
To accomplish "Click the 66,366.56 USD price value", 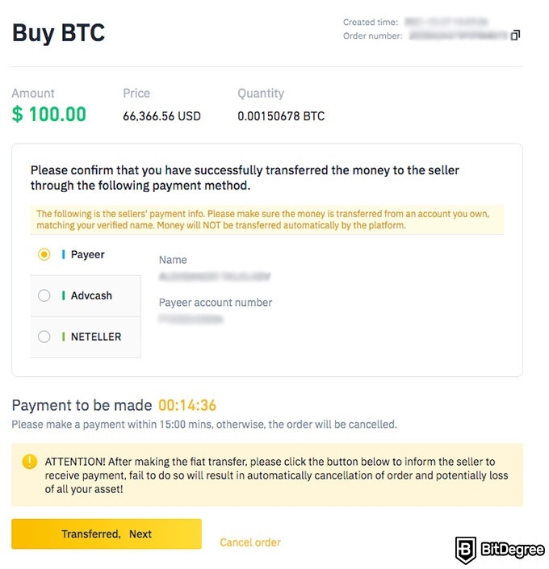I will point(161,116).
